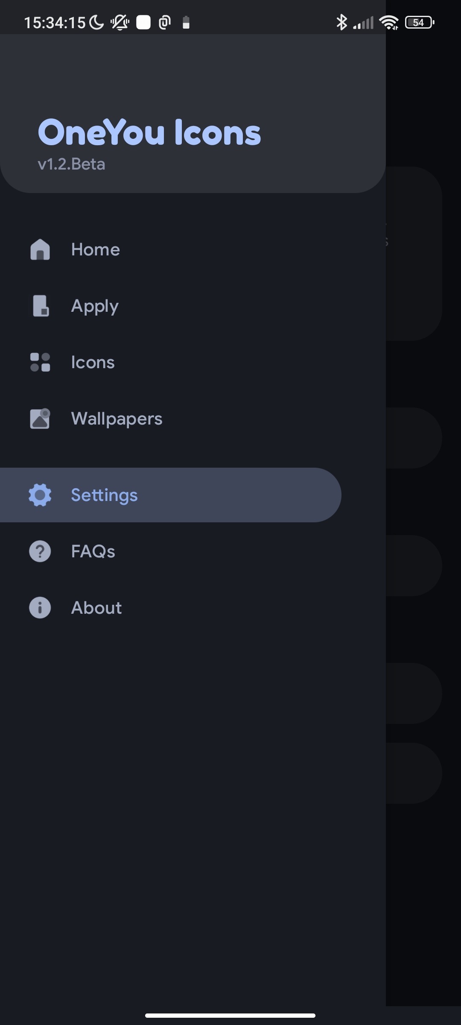Tap the do-not-disturb moon icon
This screenshot has width=461, height=1025.
coord(97,22)
